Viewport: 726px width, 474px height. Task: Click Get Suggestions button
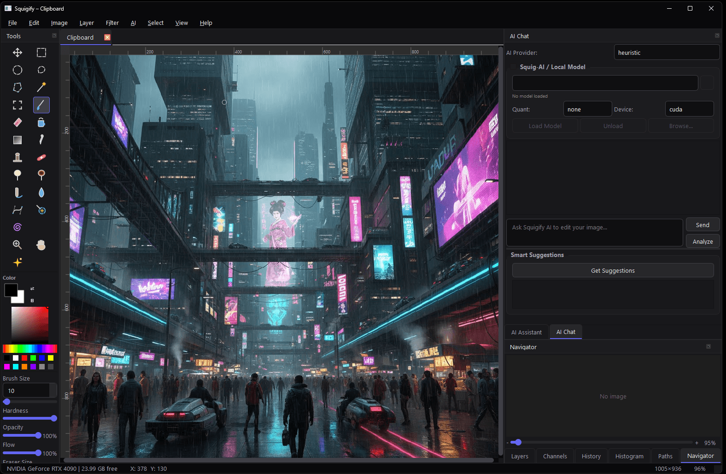(x=613, y=270)
